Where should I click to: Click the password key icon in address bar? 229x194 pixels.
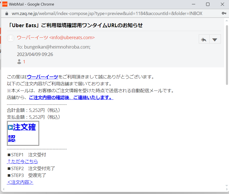click(224, 13)
